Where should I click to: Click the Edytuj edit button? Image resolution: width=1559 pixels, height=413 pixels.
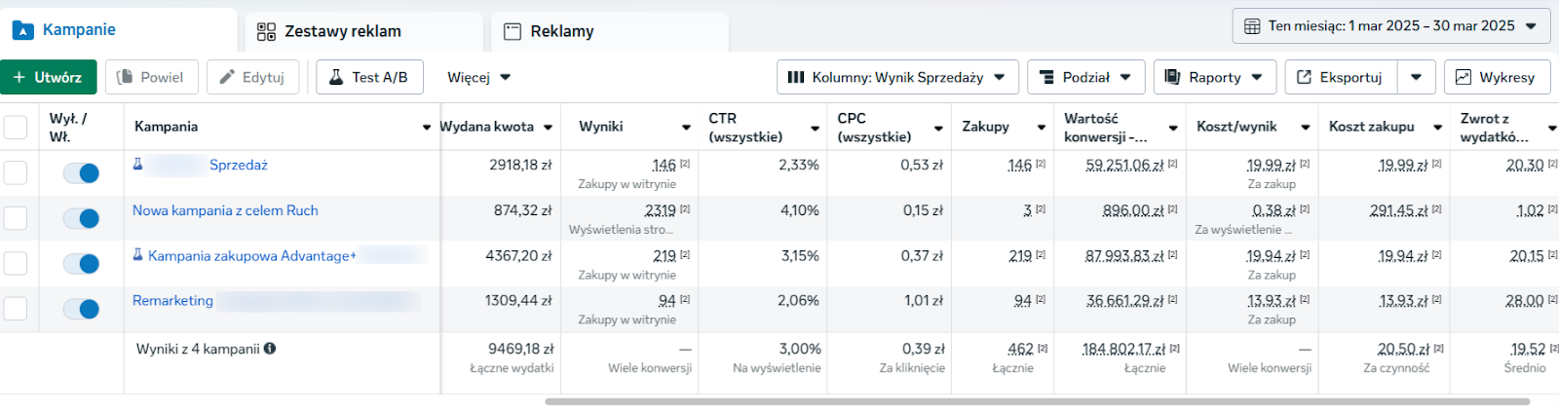tap(252, 77)
